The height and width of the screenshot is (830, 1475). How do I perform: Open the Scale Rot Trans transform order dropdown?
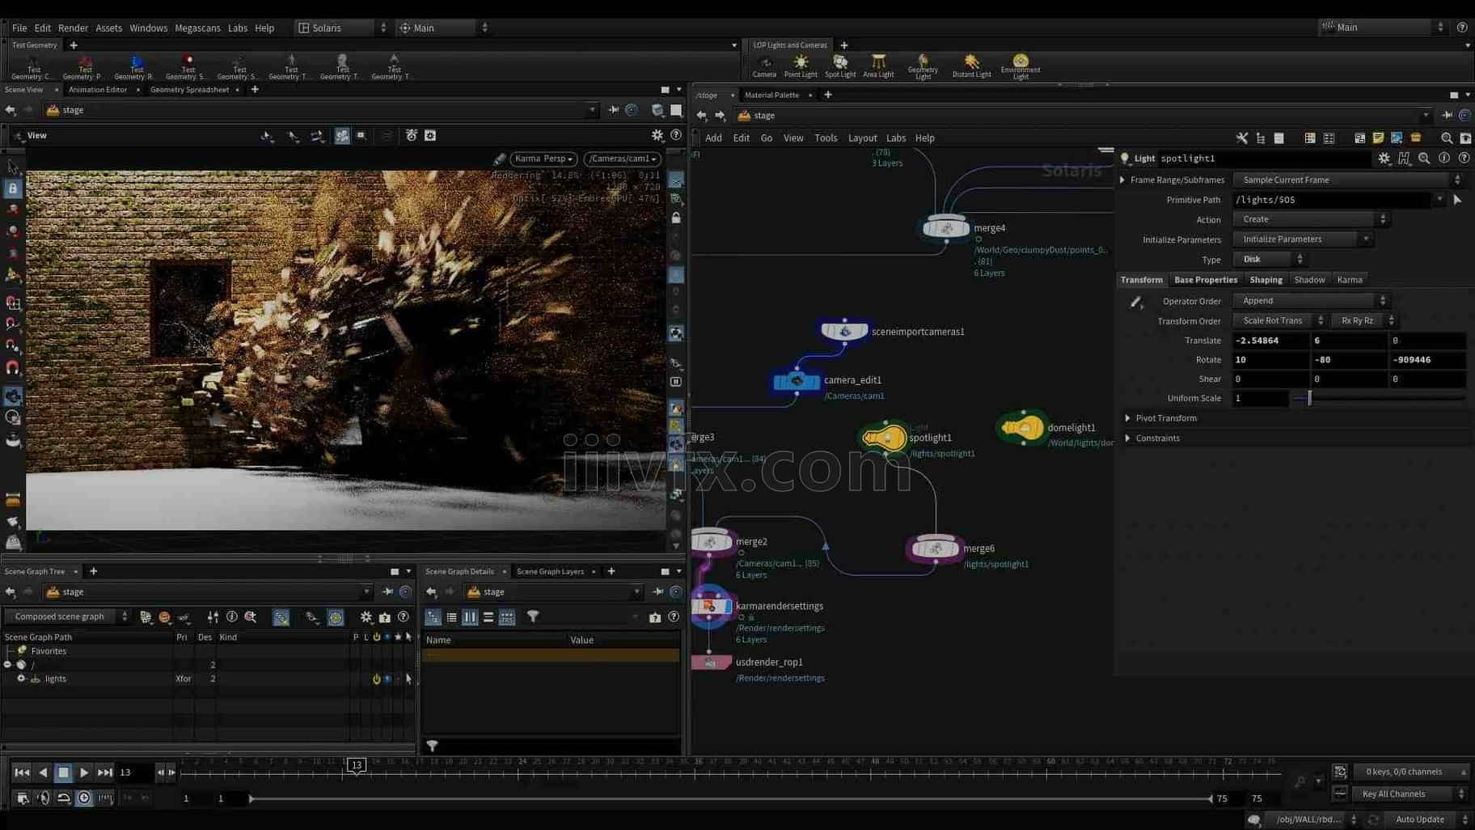[x=1279, y=321]
